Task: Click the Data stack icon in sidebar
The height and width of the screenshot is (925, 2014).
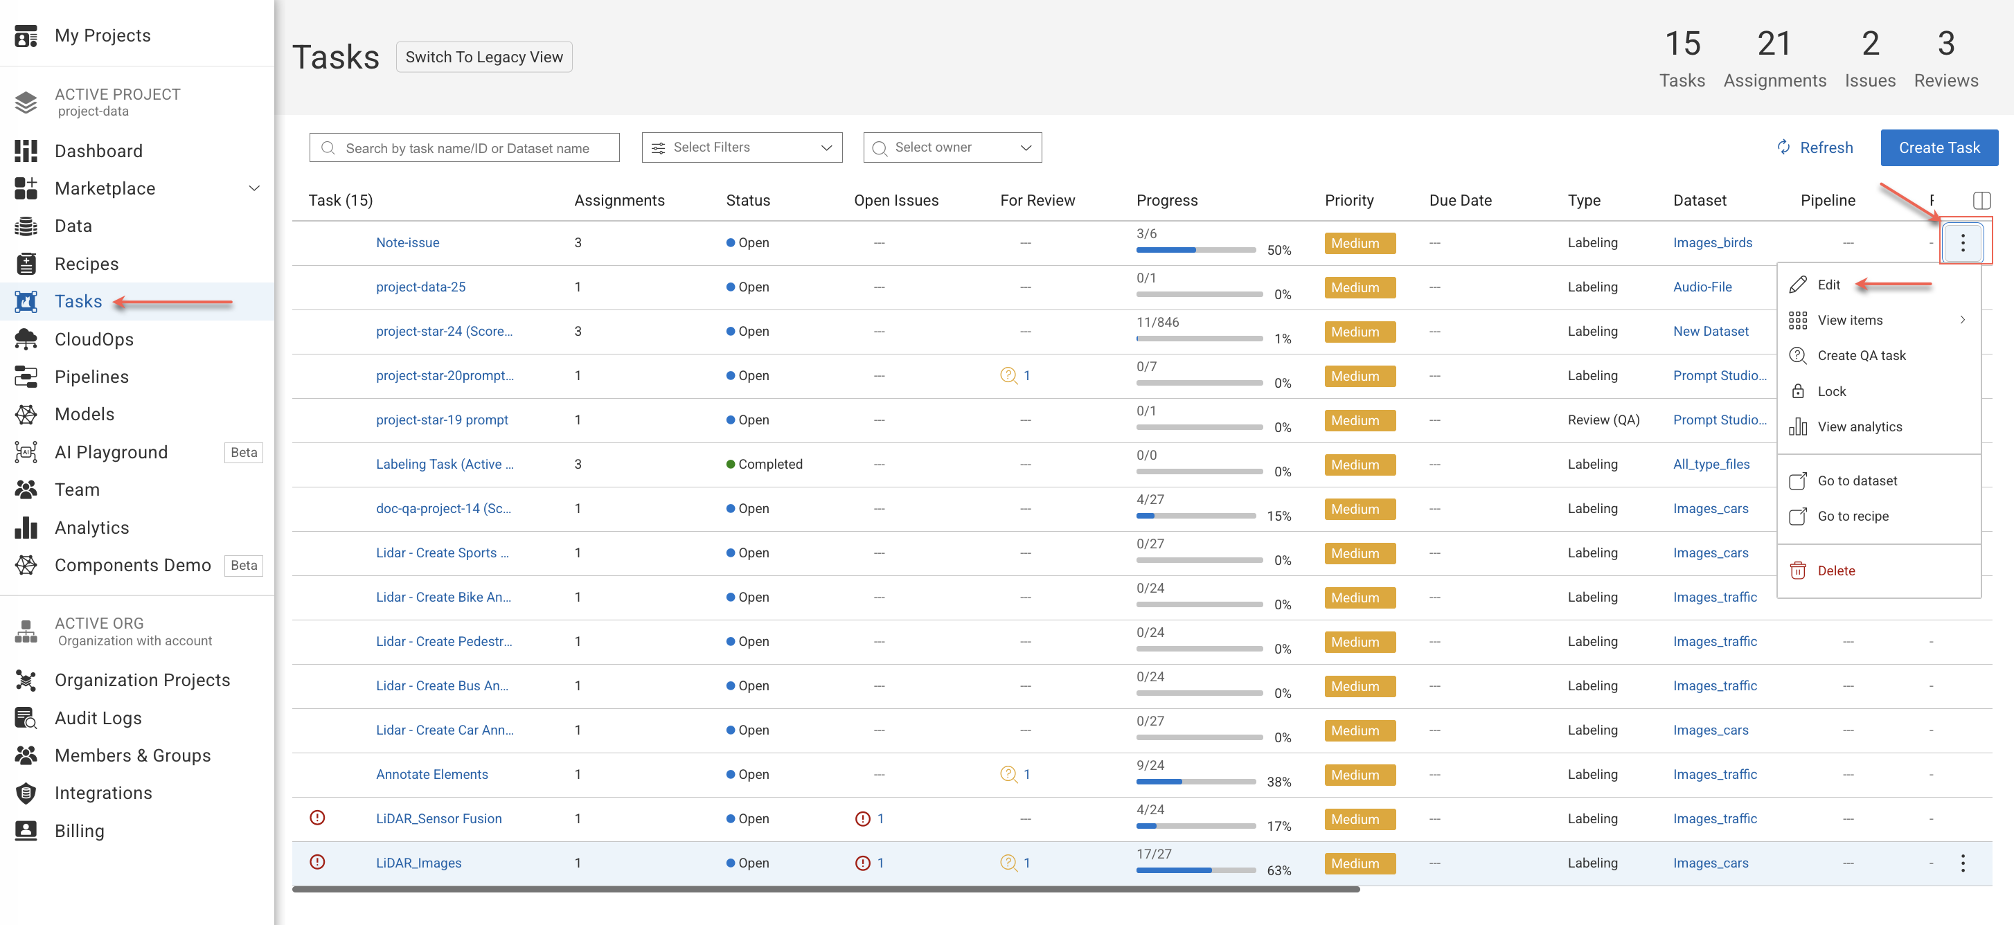Action: point(26,226)
